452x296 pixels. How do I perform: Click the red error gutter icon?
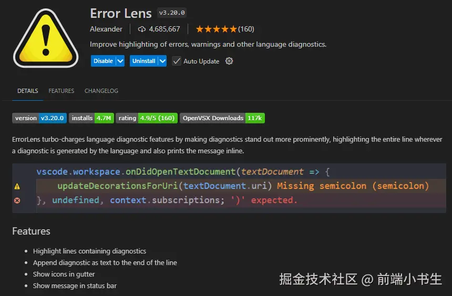17,200
